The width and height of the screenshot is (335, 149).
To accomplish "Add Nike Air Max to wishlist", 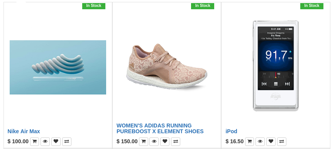I will (x=56, y=142).
